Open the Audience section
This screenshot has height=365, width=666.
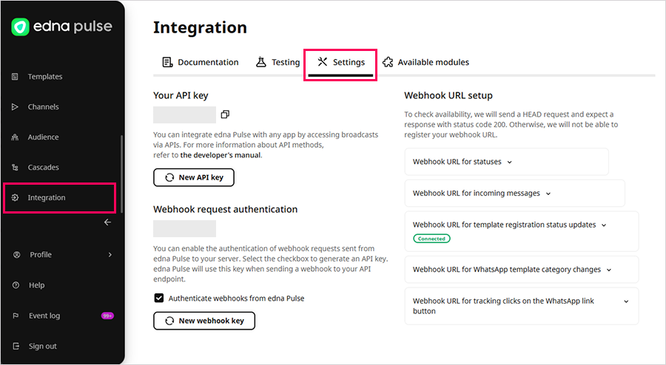pyautogui.click(x=43, y=137)
